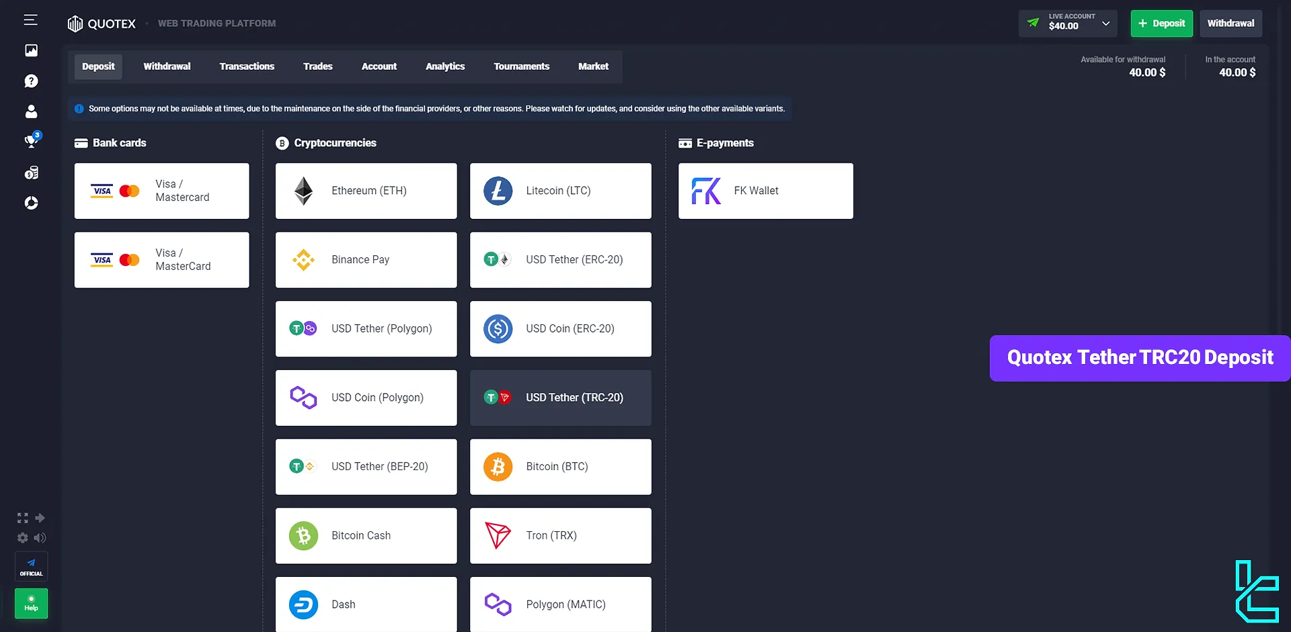Choose Tron (TRX) deposit method
Image resolution: width=1291 pixels, height=632 pixels.
pyautogui.click(x=561, y=535)
